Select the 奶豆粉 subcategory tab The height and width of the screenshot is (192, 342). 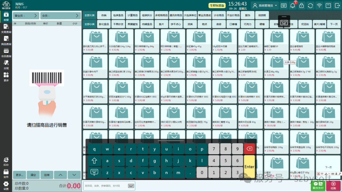tap(305, 24)
